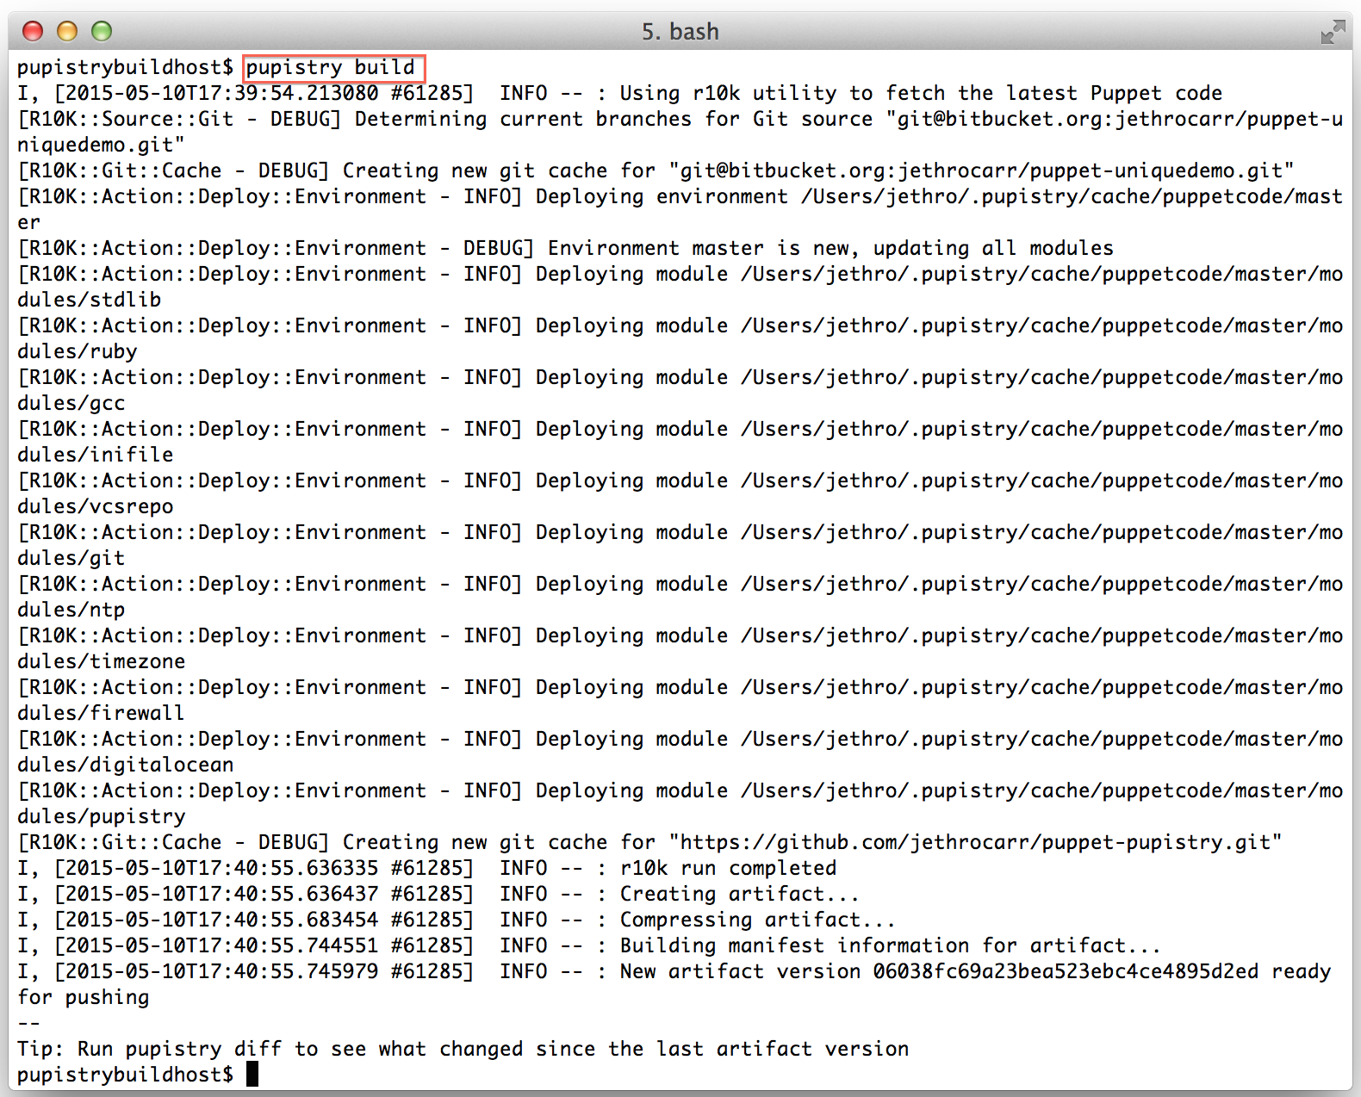Click the red close window button

point(33,32)
